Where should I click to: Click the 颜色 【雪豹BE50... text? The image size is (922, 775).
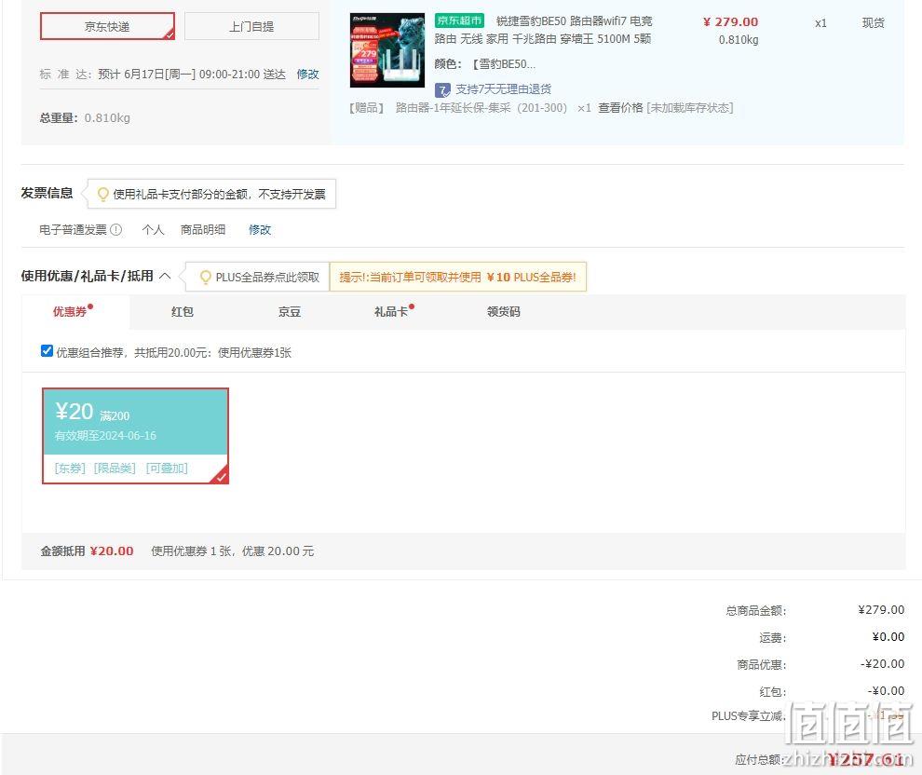485,64
